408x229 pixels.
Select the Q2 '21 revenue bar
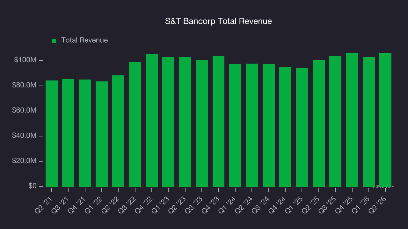(52, 134)
